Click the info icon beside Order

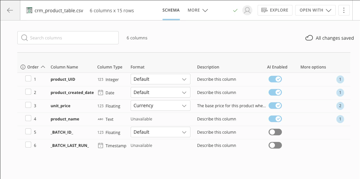click(x=23, y=67)
